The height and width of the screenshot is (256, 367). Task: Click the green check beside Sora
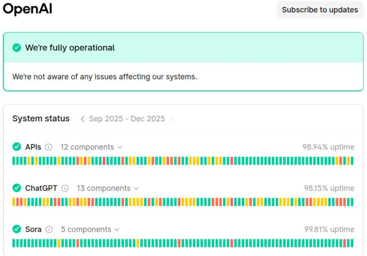pyautogui.click(x=17, y=229)
